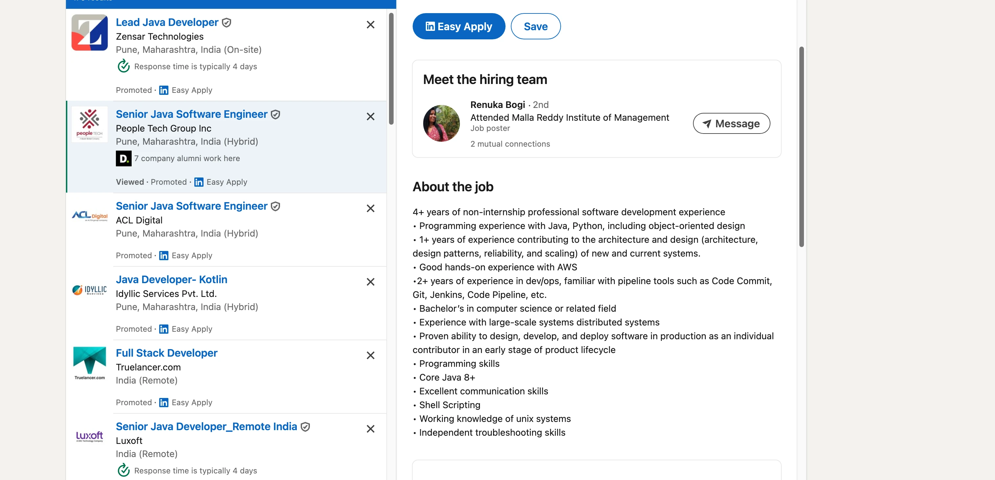The width and height of the screenshot is (995, 480).
Task: Open Idyllic Services company logo
Action: [x=90, y=290]
